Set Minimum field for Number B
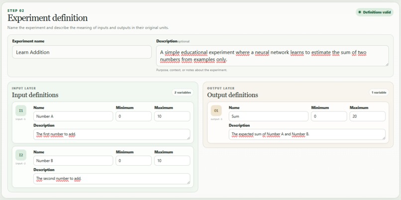Image resolution: width=401 pixels, height=200 pixels. (133, 161)
